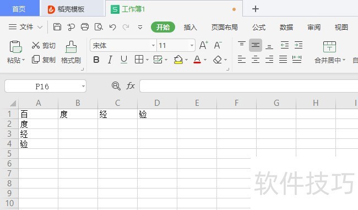This screenshot has width=358, height=210.
Task: Open the 视图 ribbon tab
Action: [341, 27]
